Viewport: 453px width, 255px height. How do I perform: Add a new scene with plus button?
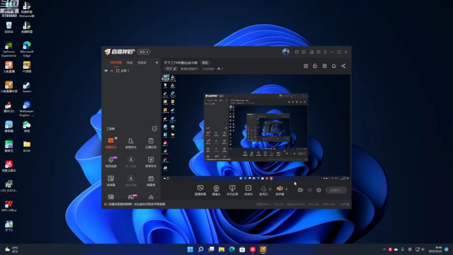coord(157,62)
